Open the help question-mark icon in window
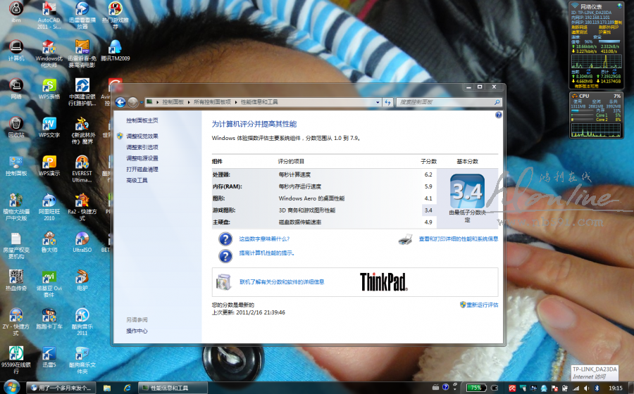Viewport: 634px width, 394px height. click(x=498, y=115)
